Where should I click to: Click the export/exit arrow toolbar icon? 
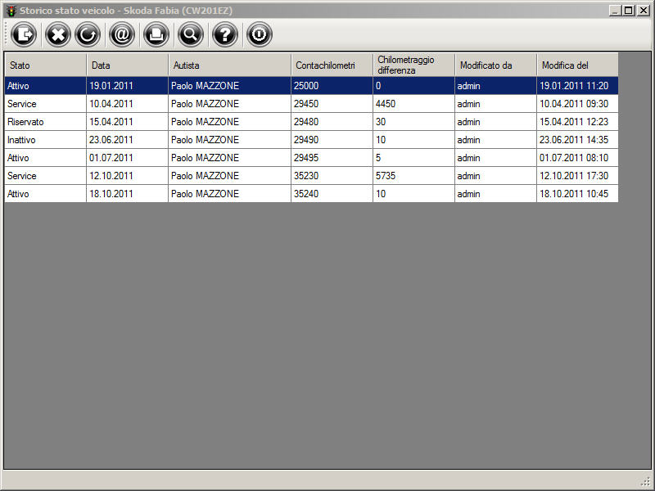pyautogui.click(x=24, y=34)
